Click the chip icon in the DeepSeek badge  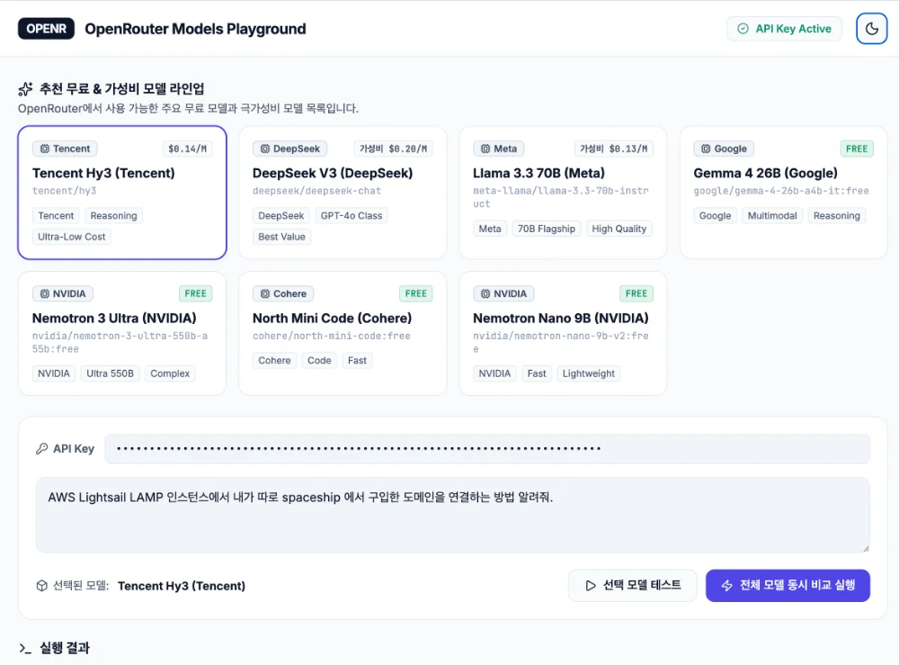click(265, 148)
